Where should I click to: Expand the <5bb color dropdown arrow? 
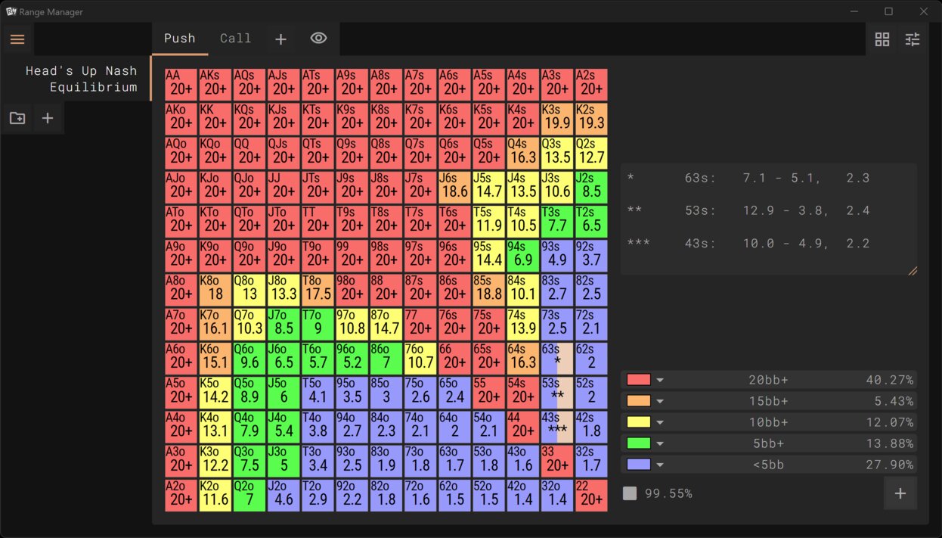[x=660, y=465]
